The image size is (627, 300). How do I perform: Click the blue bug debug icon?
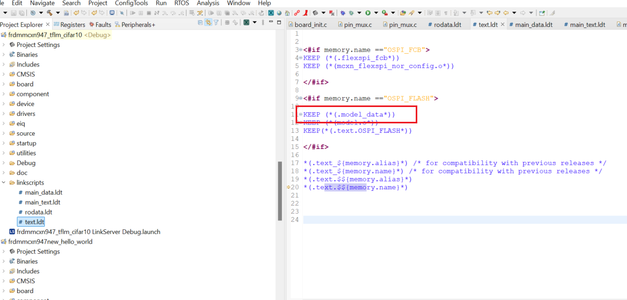[x=342, y=13]
